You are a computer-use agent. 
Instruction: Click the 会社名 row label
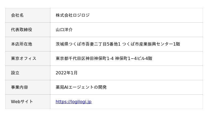pos(17,15)
